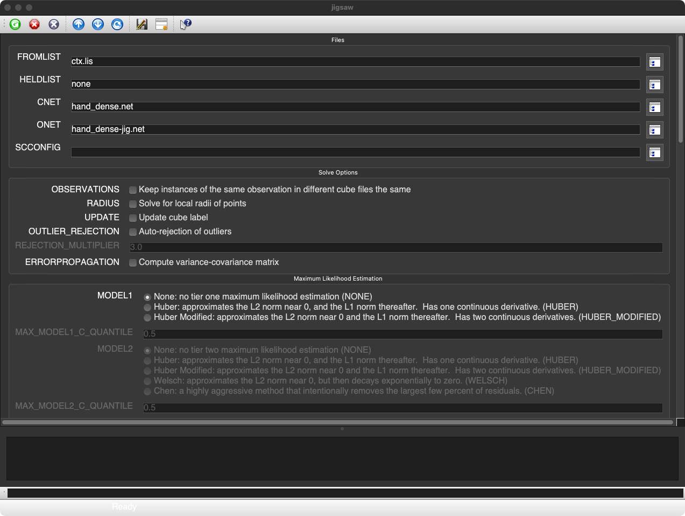Screen dimensions: 685x516
Task: Enable Compute variance-covariance matrix
Action: pos(133,262)
